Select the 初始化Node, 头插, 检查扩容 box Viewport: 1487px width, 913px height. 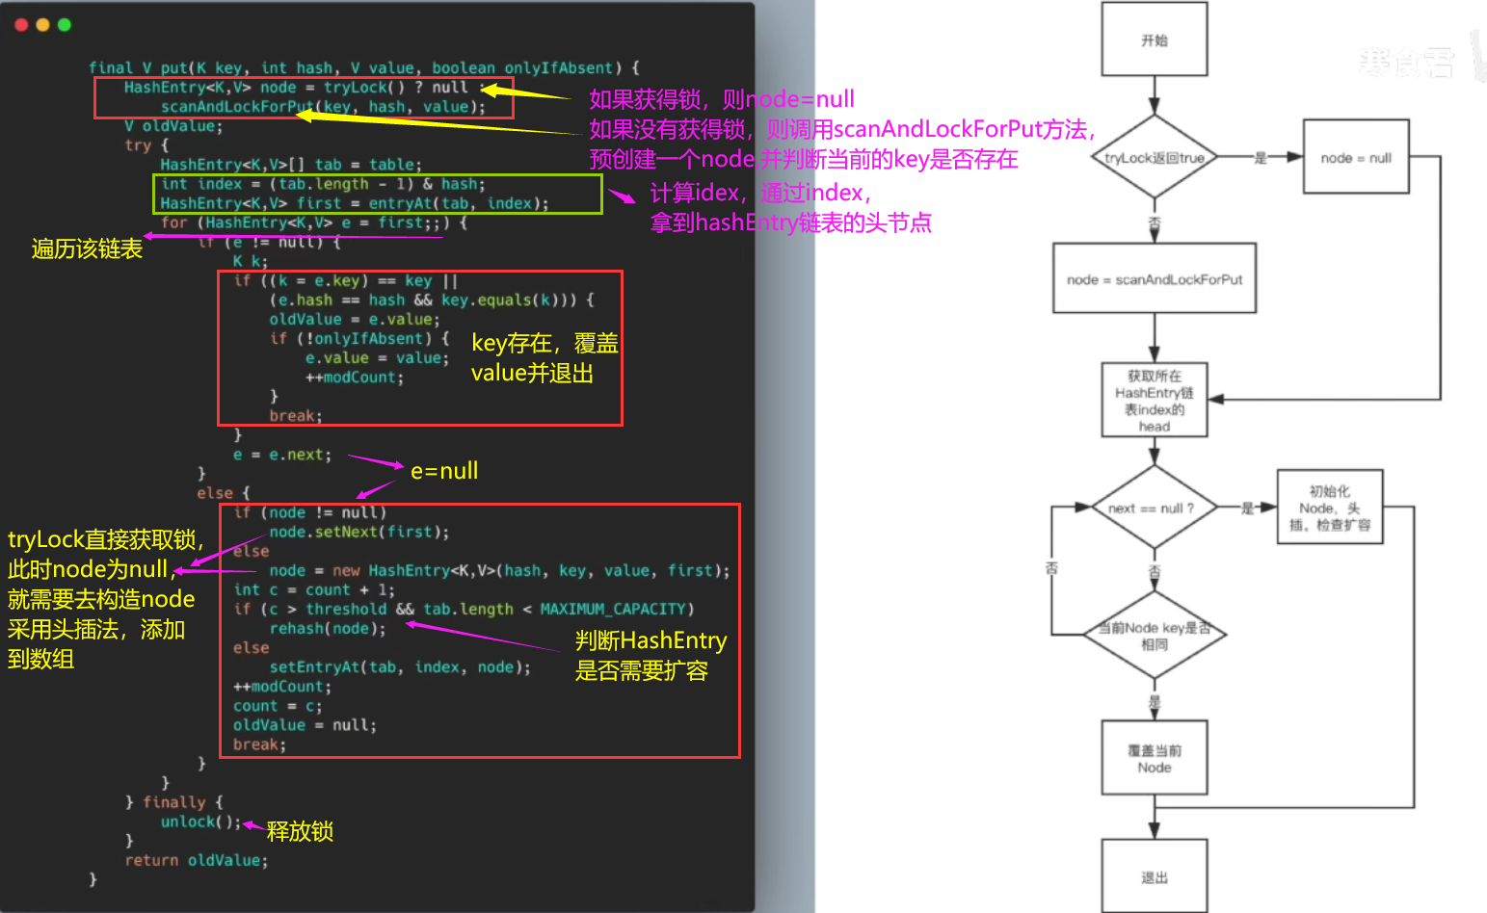1330,508
